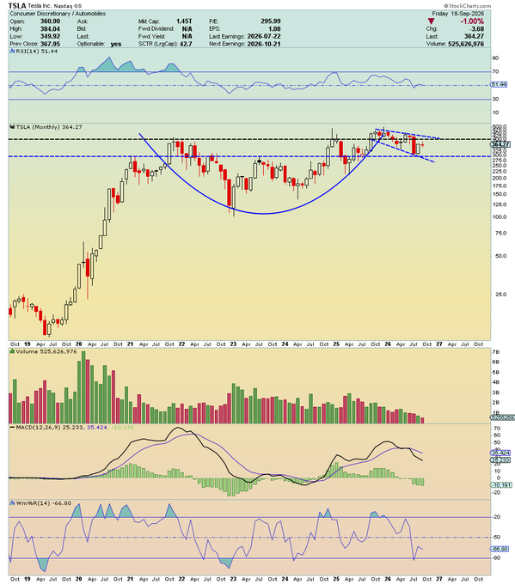Screen dimensions: 515x584
Task: Click the -66.80 Williams %R value tag
Action: pyautogui.click(x=501, y=549)
